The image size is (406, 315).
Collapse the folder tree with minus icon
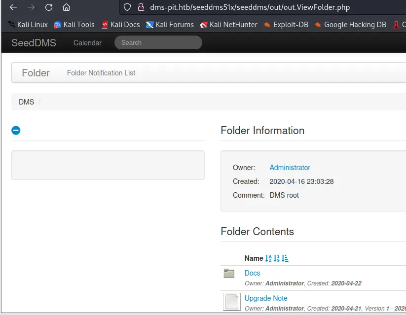pyautogui.click(x=16, y=130)
